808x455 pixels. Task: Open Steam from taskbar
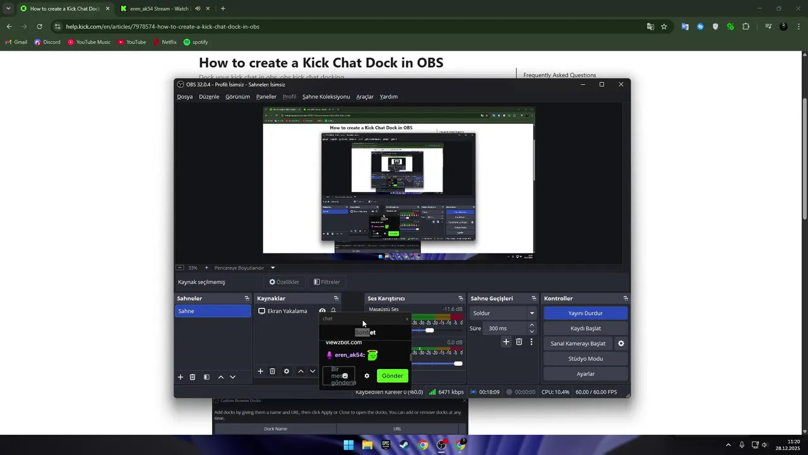[x=404, y=445]
